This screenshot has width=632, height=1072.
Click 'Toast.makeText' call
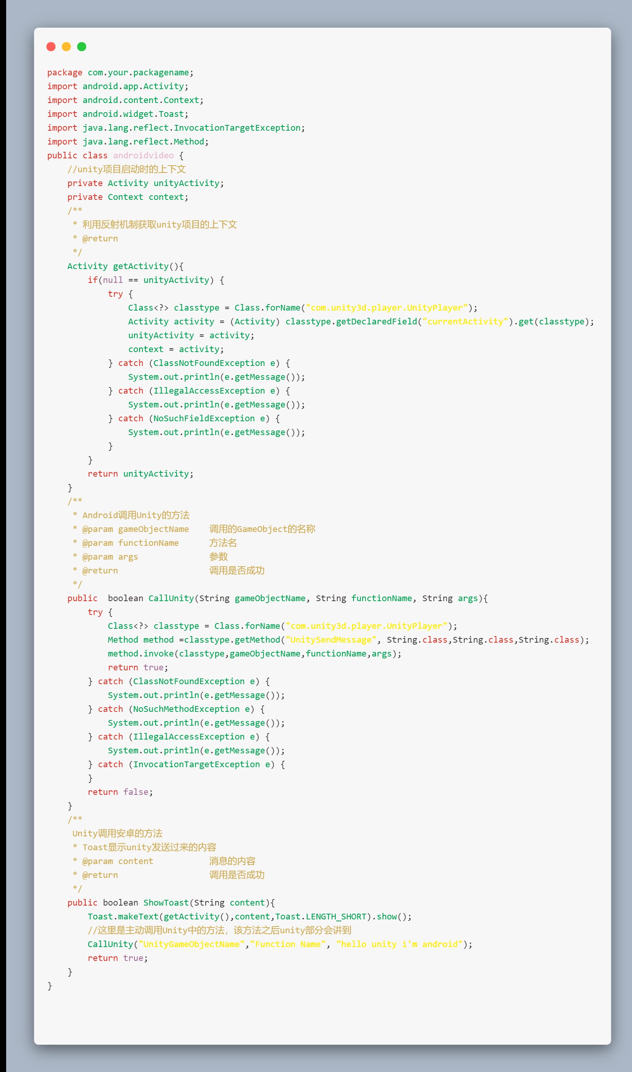point(123,916)
